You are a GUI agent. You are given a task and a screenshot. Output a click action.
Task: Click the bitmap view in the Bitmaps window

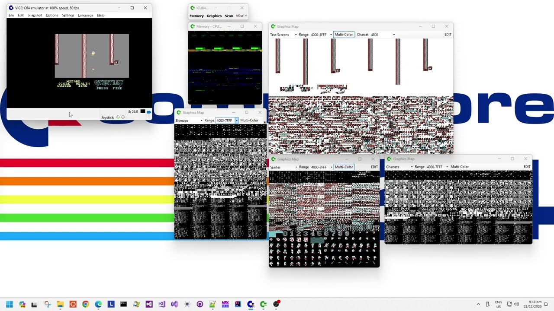pyautogui.click(x=220, y=182)
